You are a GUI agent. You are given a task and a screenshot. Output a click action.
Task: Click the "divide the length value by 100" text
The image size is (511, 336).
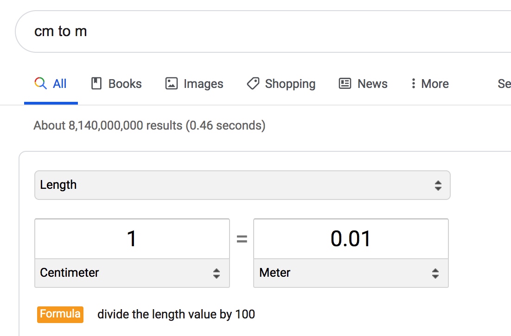tap(176, 314)
